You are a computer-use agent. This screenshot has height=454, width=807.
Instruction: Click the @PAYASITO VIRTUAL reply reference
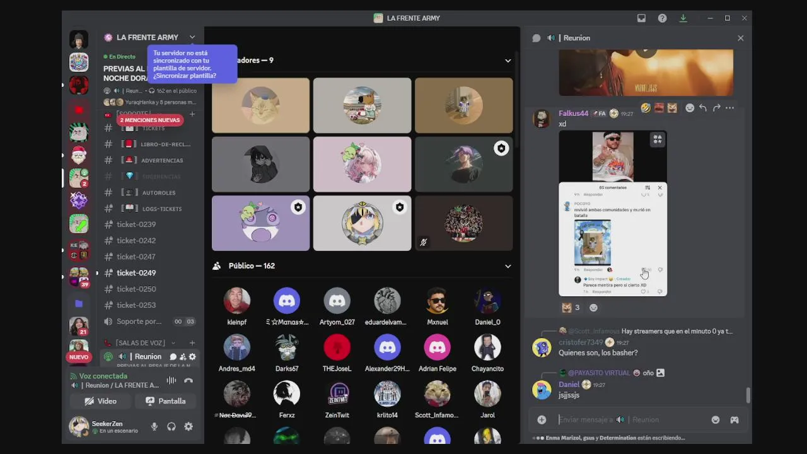click(599, 373)
